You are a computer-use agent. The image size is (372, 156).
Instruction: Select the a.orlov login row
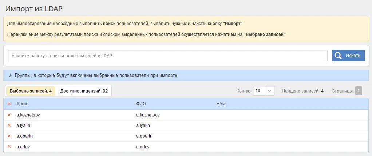23,147
